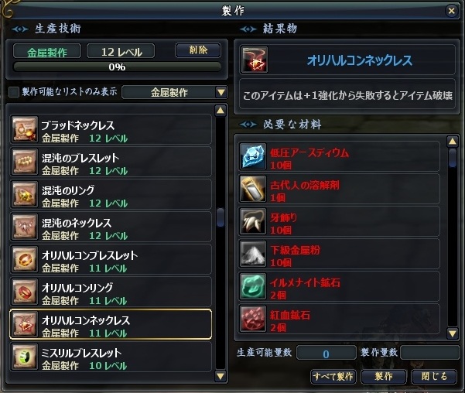Click the 低圧アースティウム crystal material icon
Viewport: 465px width, 393px height.
[x=253, y=156]
